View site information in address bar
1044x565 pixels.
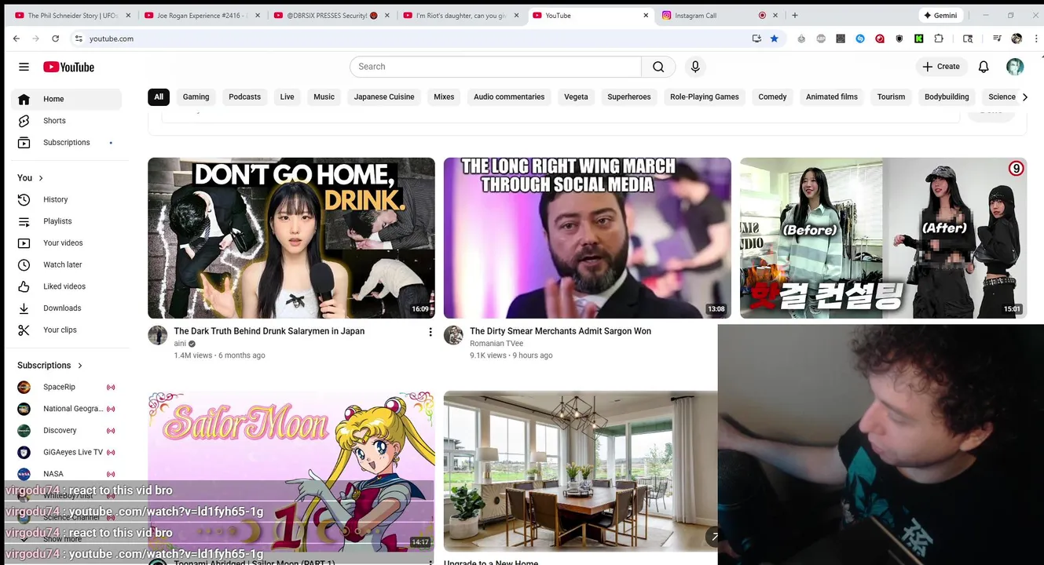pyautogui.click(x=79, y=38)
